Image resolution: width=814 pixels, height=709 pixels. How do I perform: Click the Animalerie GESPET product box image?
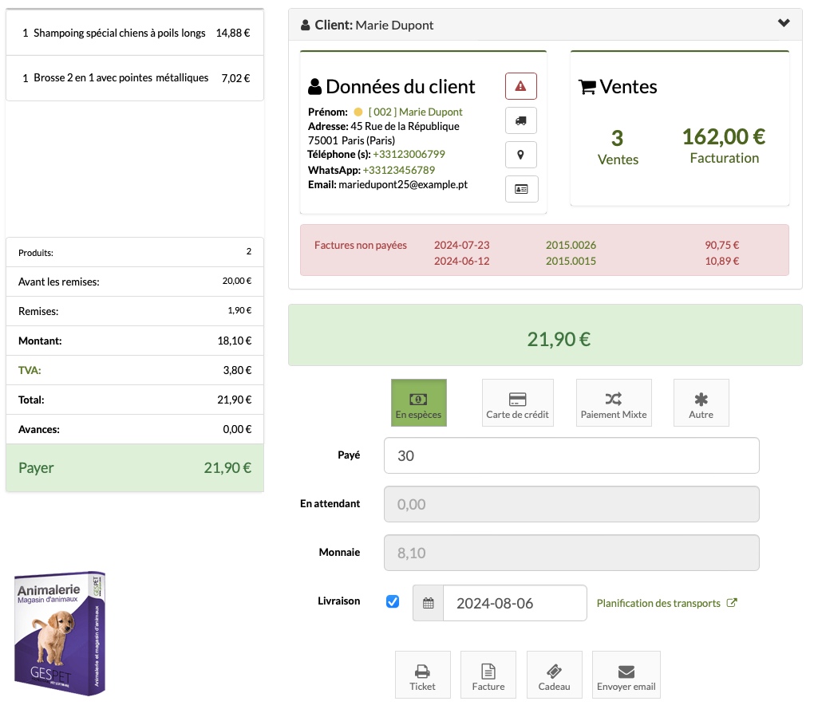(60, 633)
